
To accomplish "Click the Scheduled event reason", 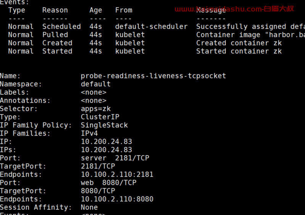I will 61,27.
